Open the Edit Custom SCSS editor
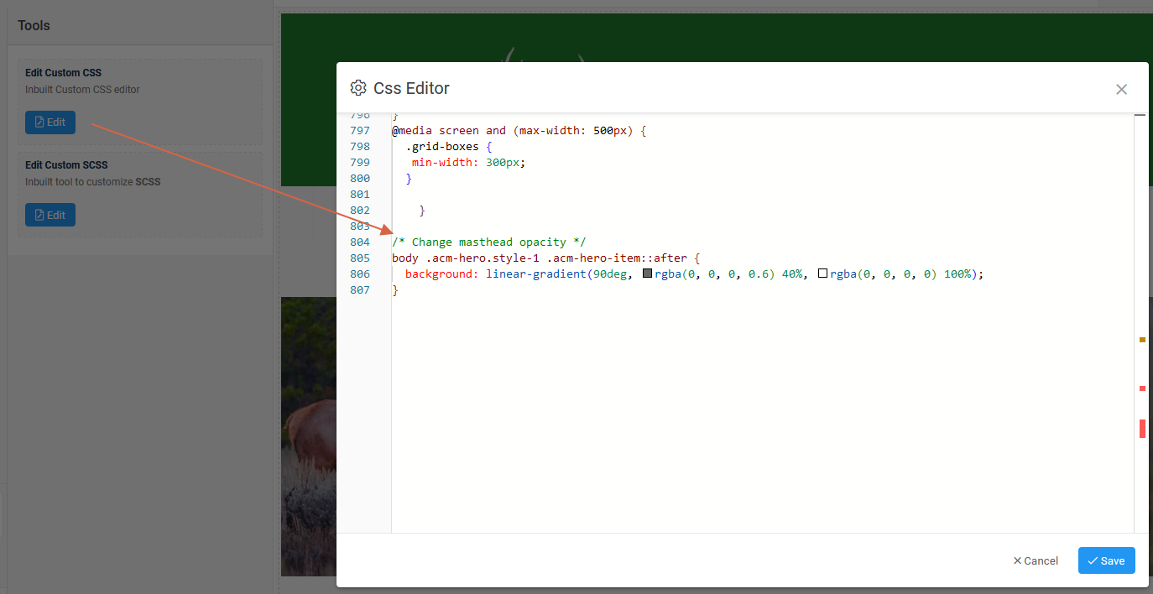The height and width of the screenshot is (594, 1153). (50, 215)
